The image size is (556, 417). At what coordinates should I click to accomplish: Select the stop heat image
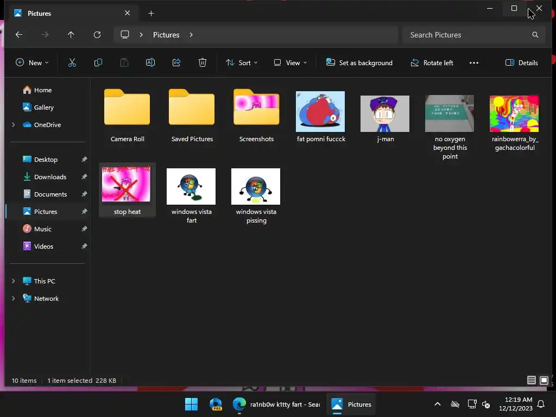click(127, 190)
